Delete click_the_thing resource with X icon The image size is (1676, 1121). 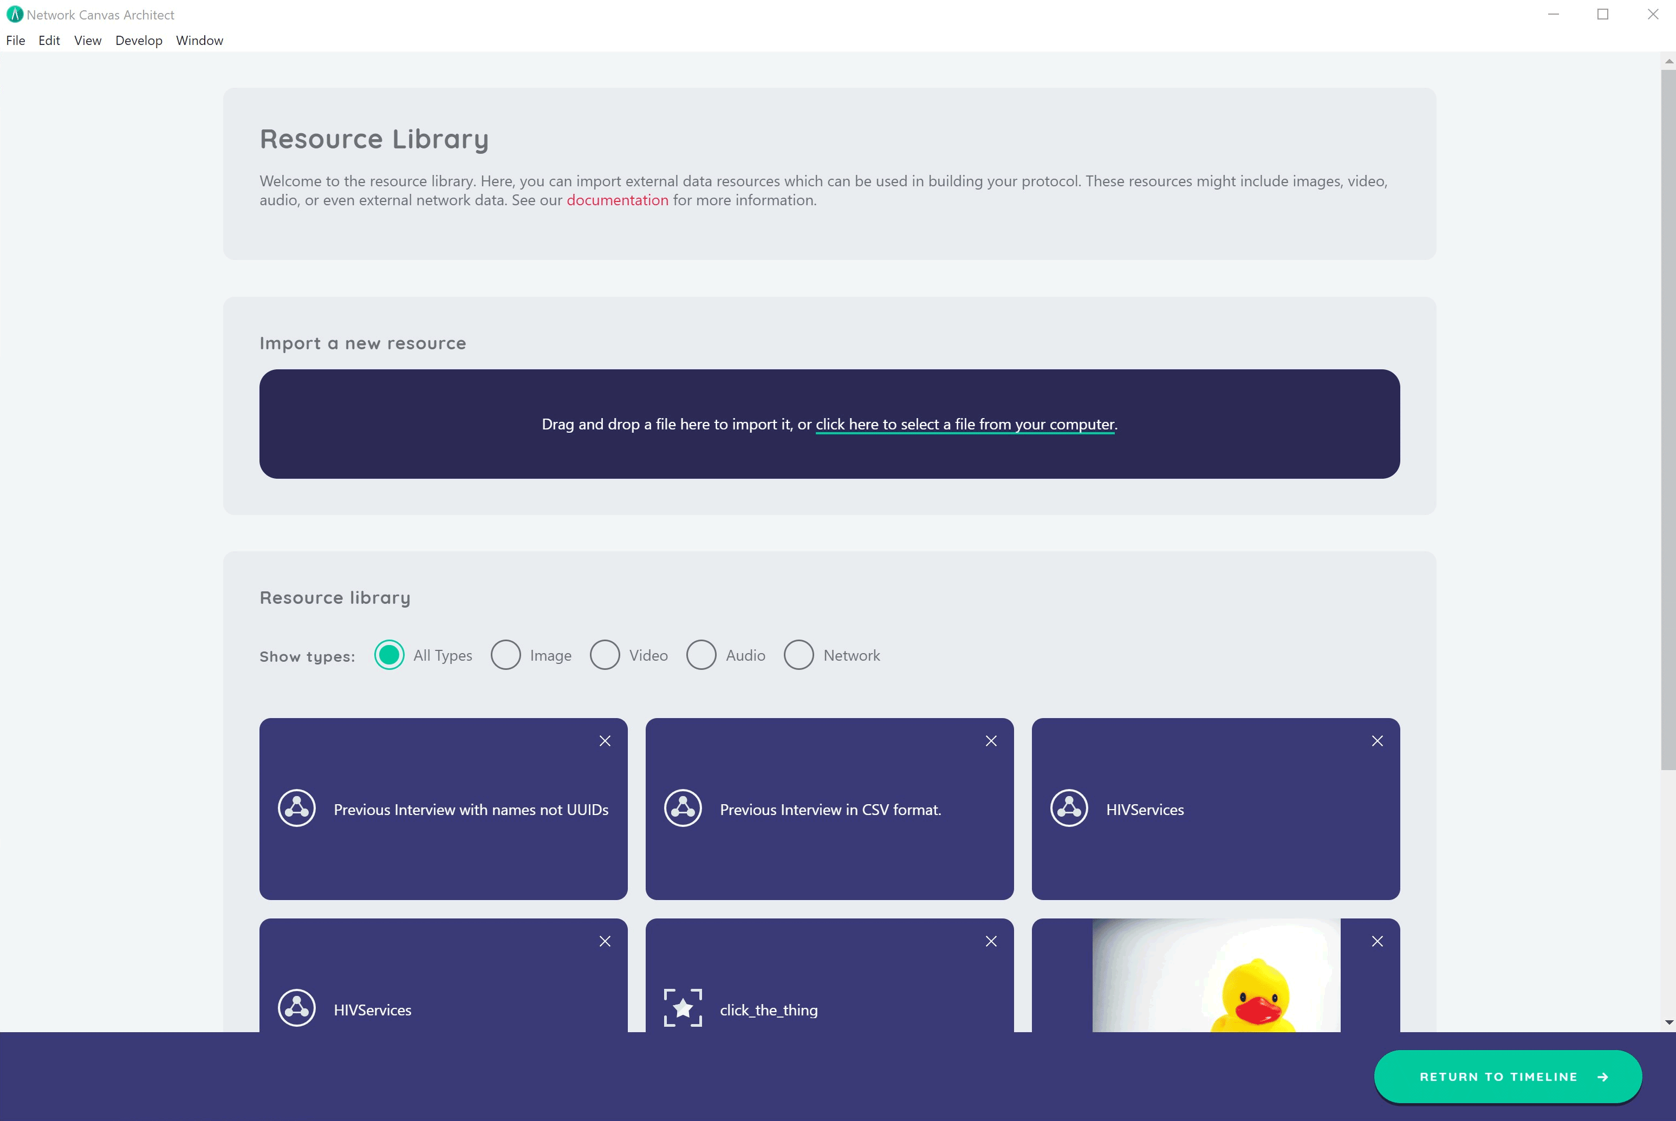tap(991, 941)
